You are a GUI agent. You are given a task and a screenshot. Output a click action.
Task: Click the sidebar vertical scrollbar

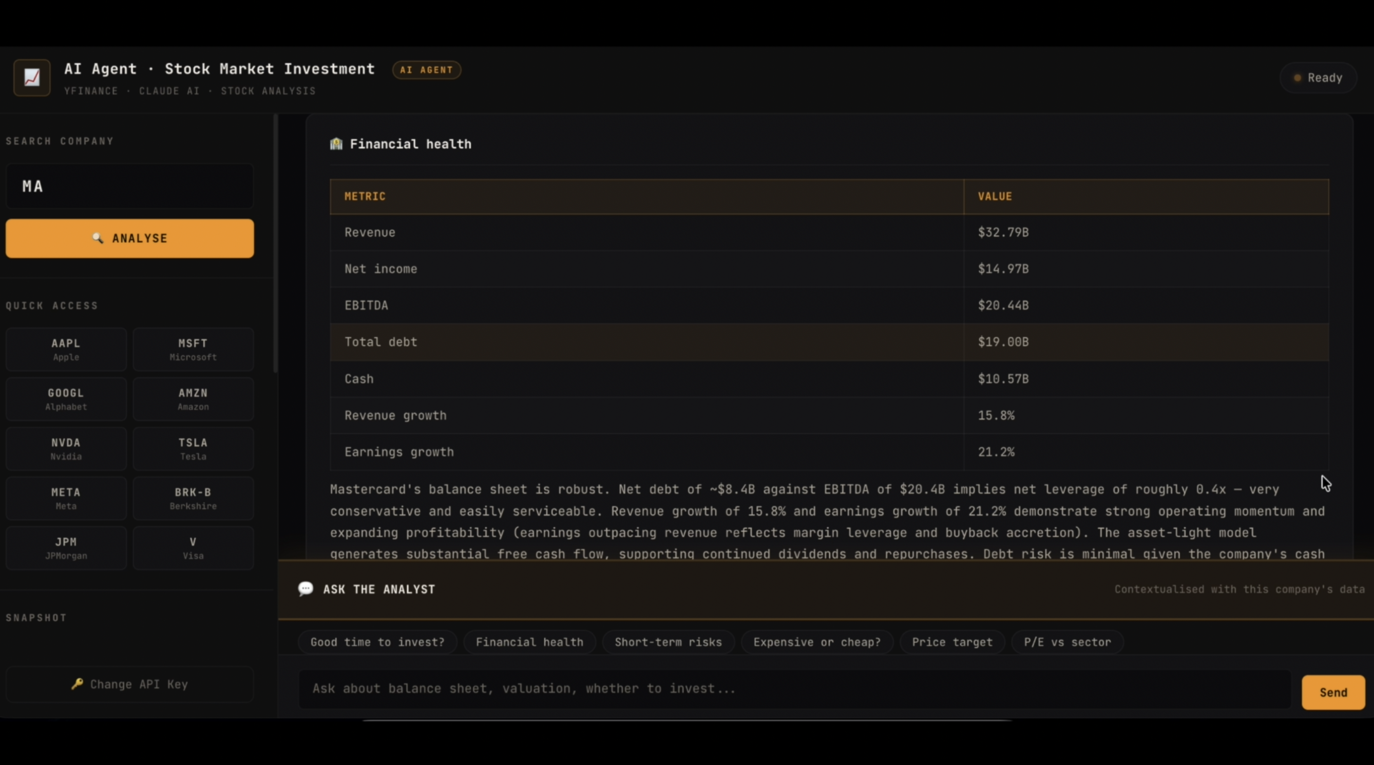[275, 244]
